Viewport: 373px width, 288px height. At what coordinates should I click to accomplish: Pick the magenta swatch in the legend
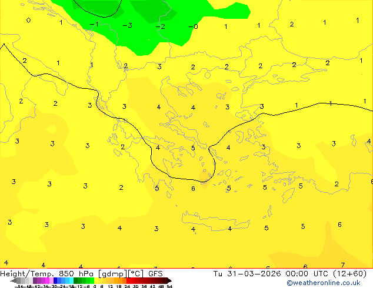[47, 280]
